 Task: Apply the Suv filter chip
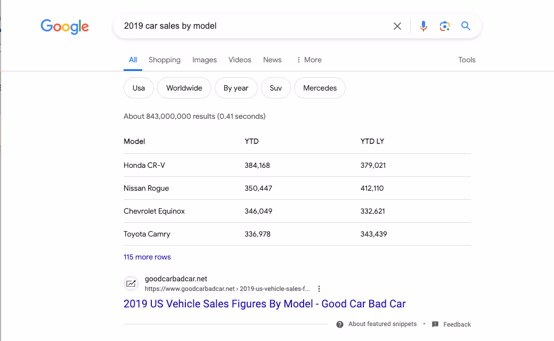click(x=276, y=88)
